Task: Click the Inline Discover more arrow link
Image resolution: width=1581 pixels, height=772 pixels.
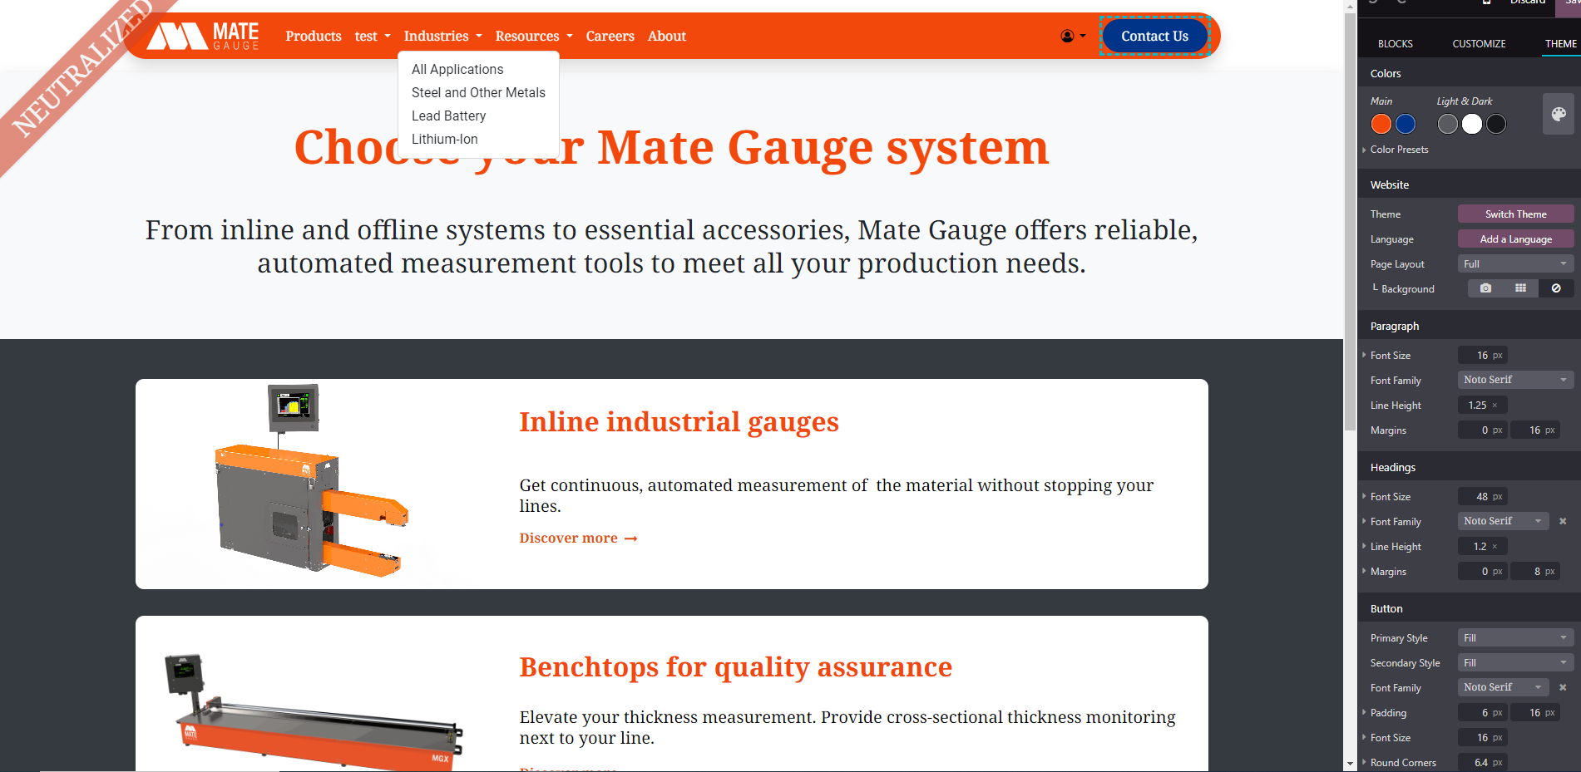Action: pos(578,538)
